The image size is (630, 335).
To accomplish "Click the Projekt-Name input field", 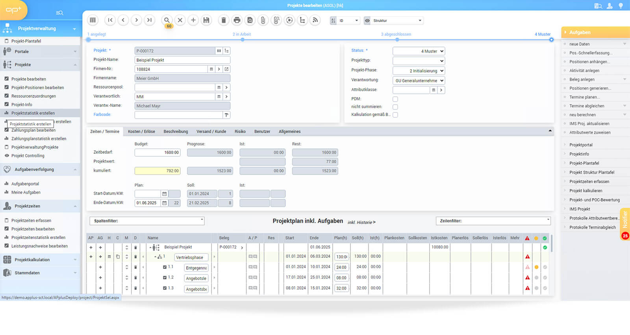I will click(x=182, y=60).
